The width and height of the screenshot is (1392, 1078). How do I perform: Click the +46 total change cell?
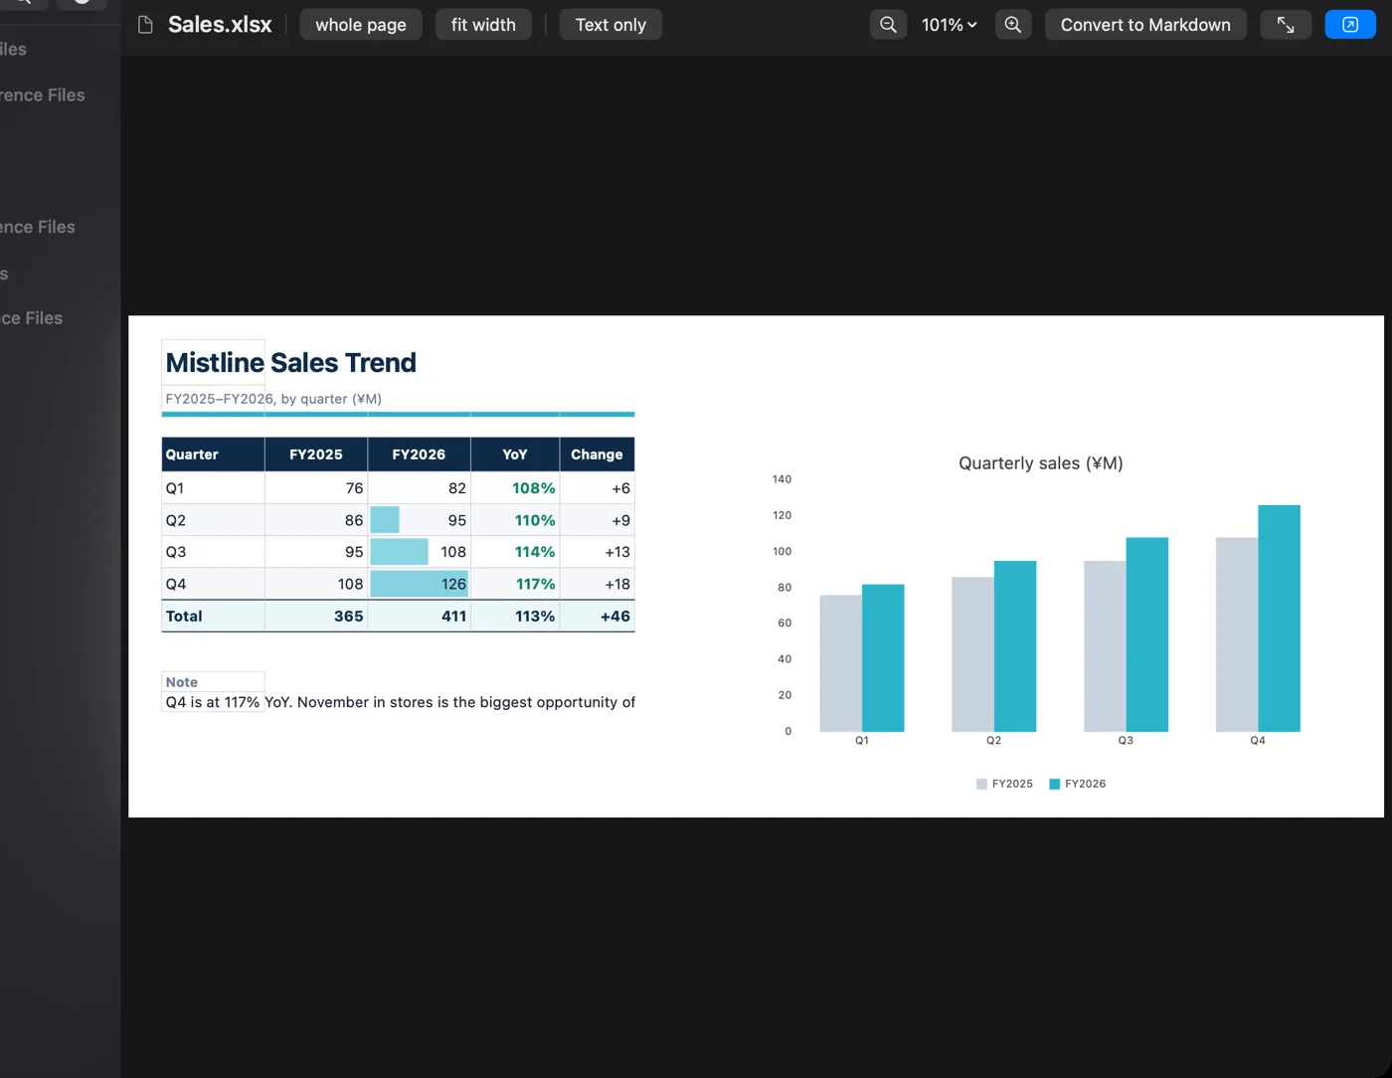click(597, 617)
